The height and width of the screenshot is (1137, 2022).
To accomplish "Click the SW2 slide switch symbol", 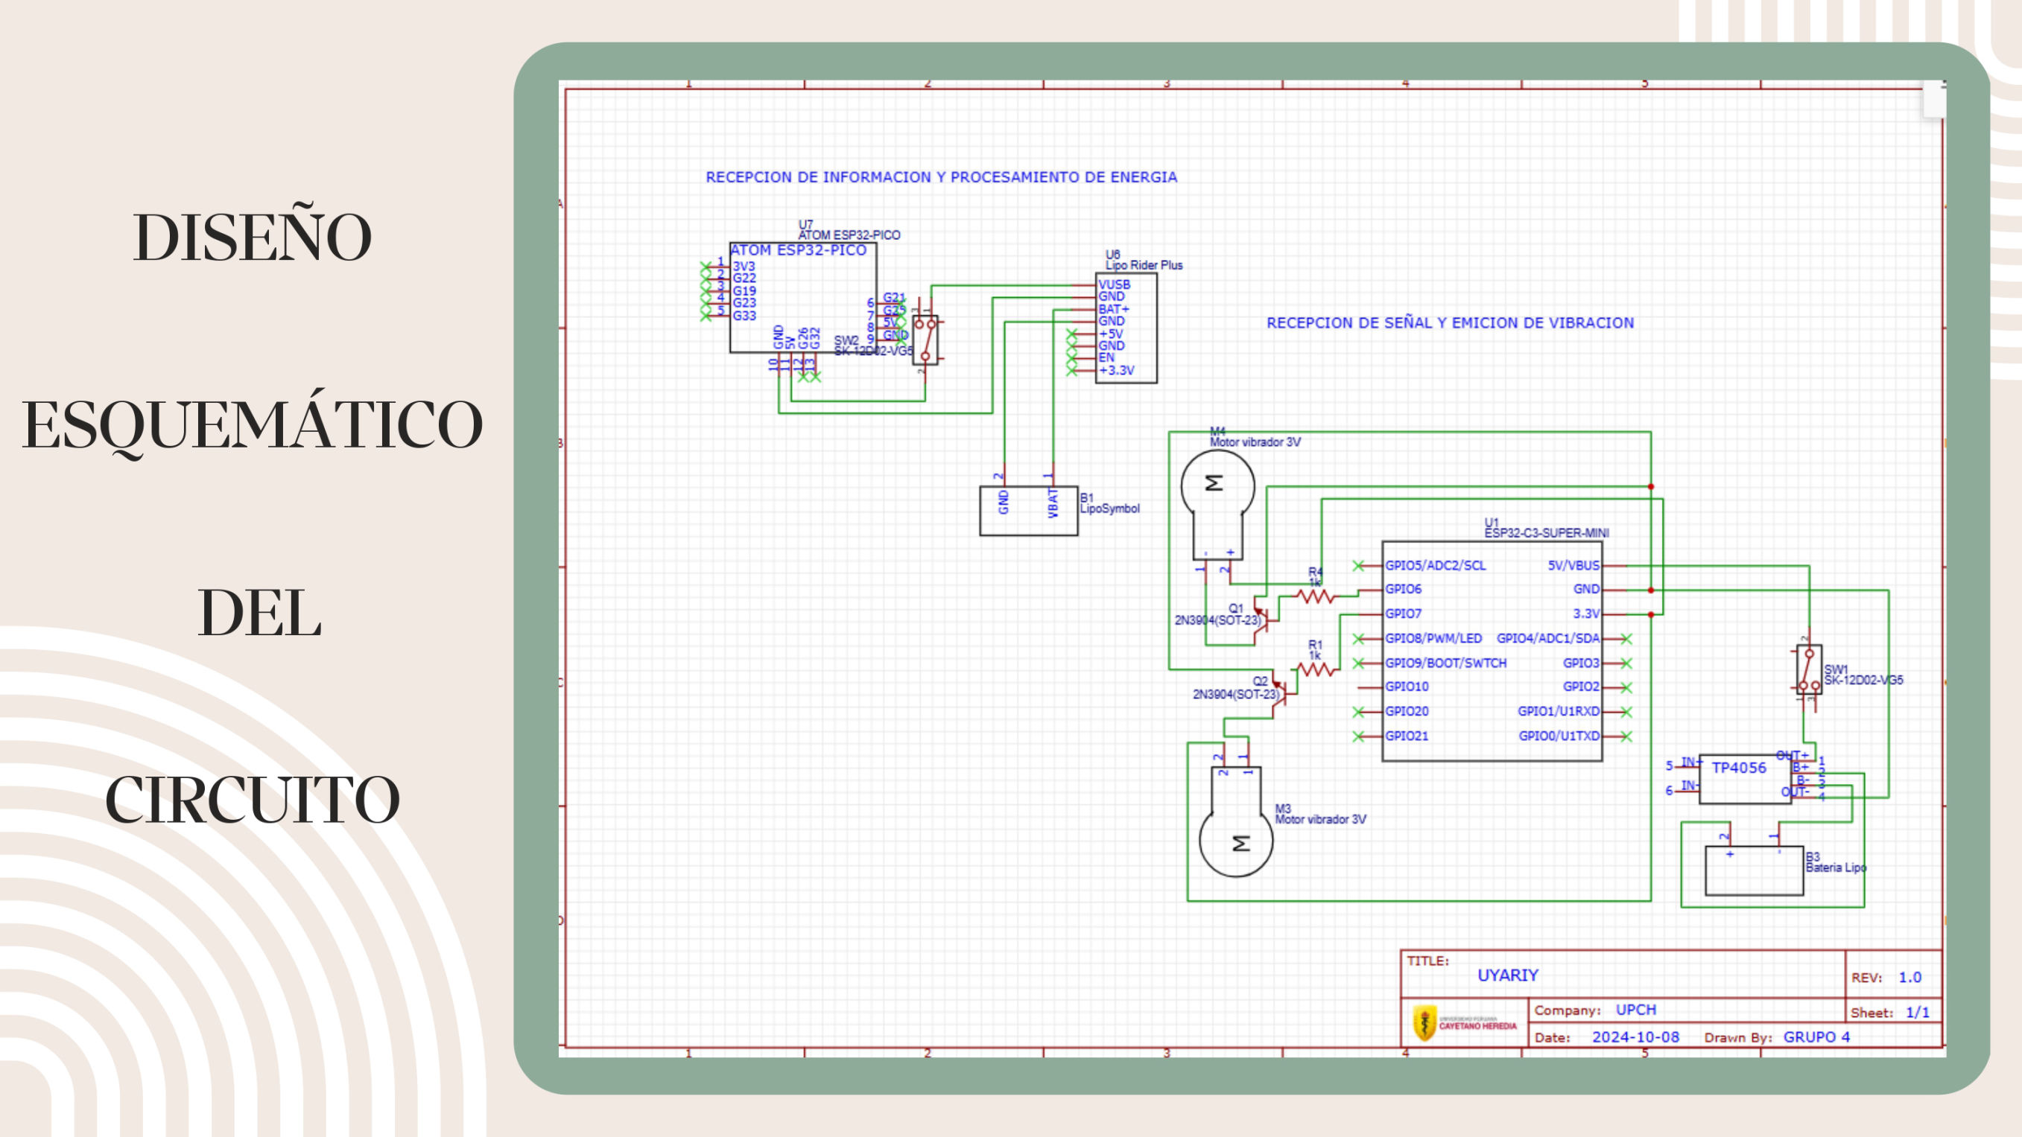I will 925,340.
